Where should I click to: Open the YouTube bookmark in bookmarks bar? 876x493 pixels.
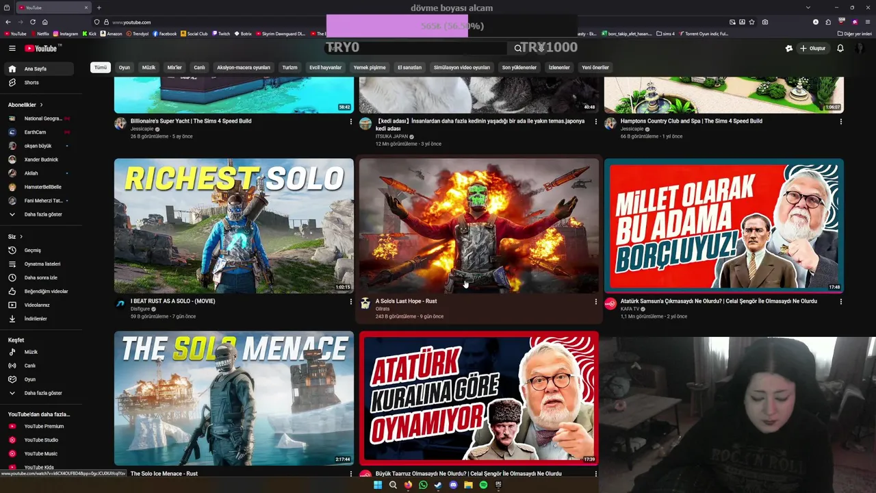[15, 34]
